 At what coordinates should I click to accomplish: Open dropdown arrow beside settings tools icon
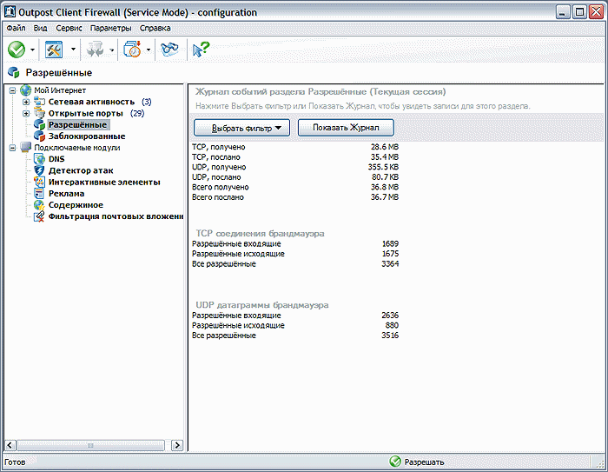[x=73, y=50]
